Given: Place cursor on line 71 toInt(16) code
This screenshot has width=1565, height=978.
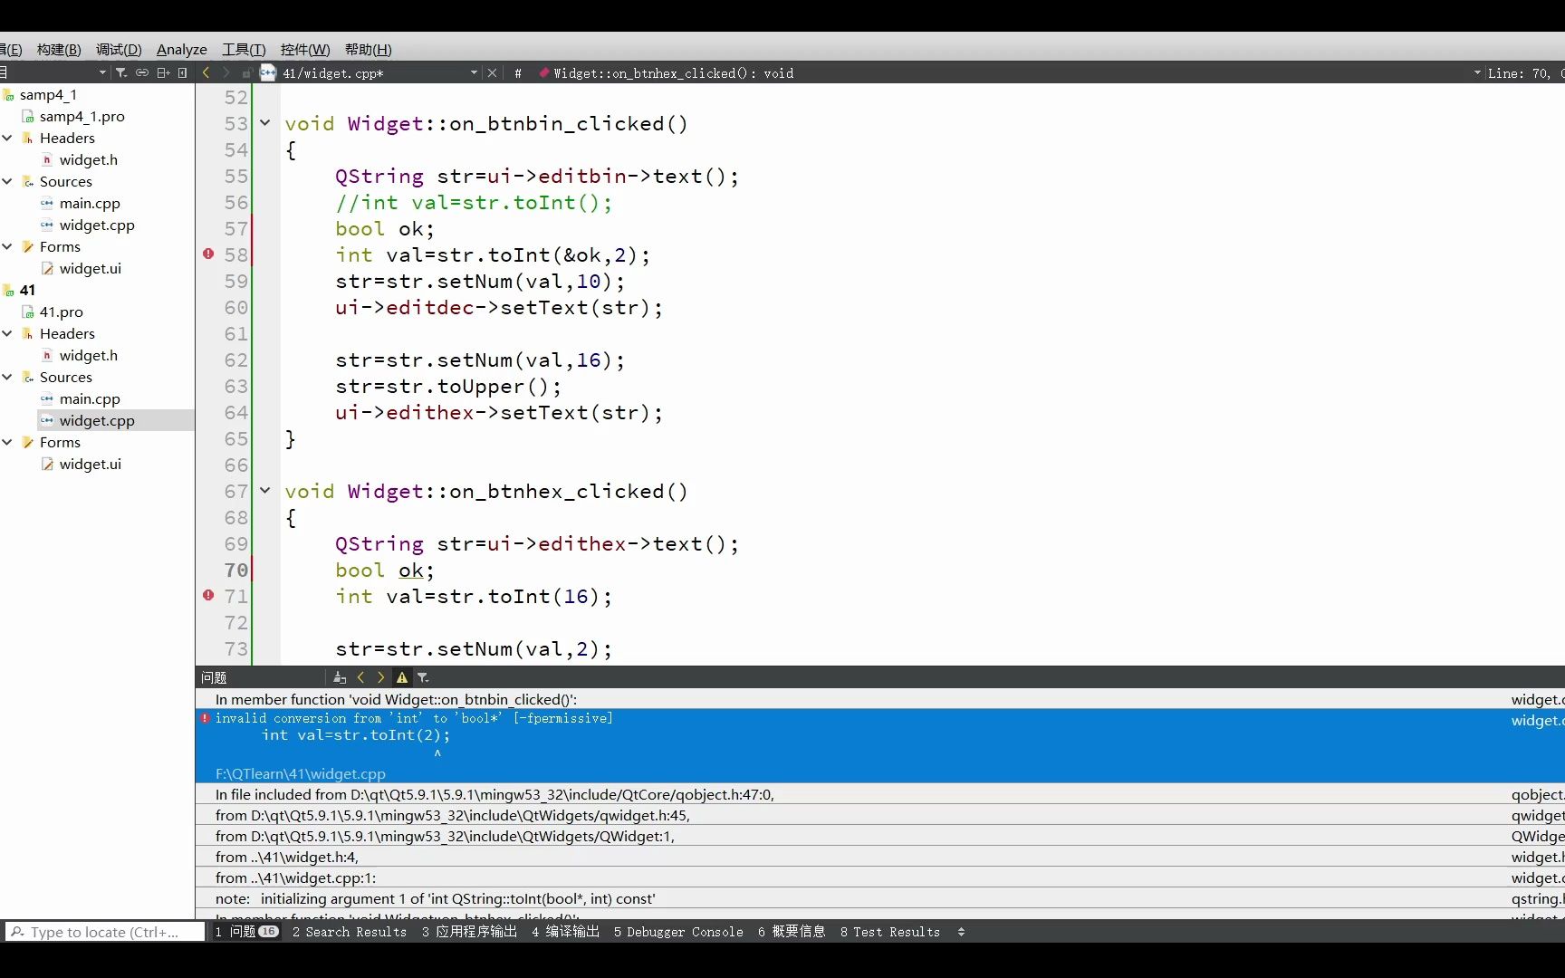Looking at the screenshot, I should tap(550, 596).
